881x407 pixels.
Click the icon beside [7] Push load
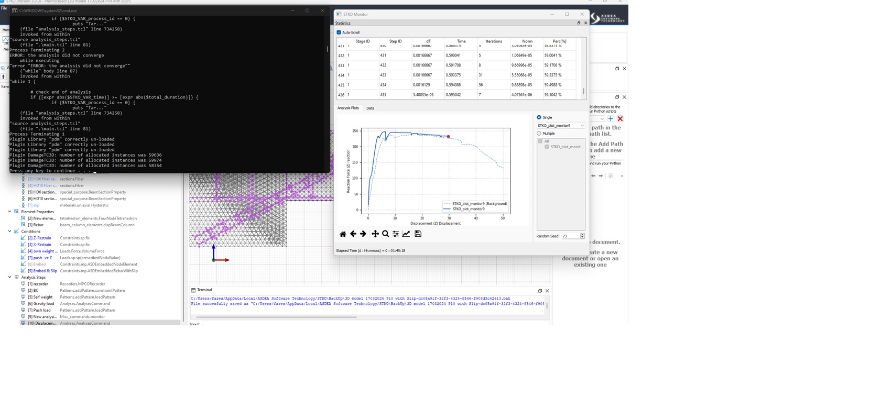23,310
